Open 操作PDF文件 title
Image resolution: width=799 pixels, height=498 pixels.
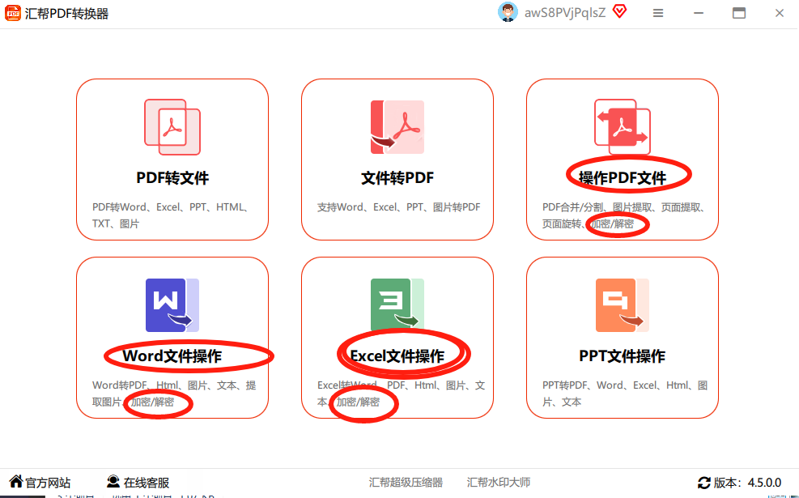click(623, 178)
